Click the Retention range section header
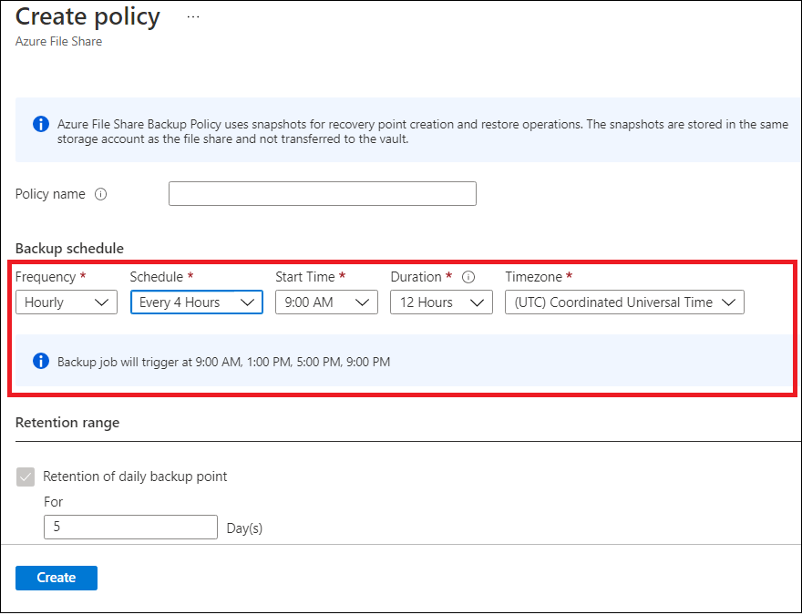The height and width of the screenshot is (615, 802). pyautogui.click(x=67, y=422)
